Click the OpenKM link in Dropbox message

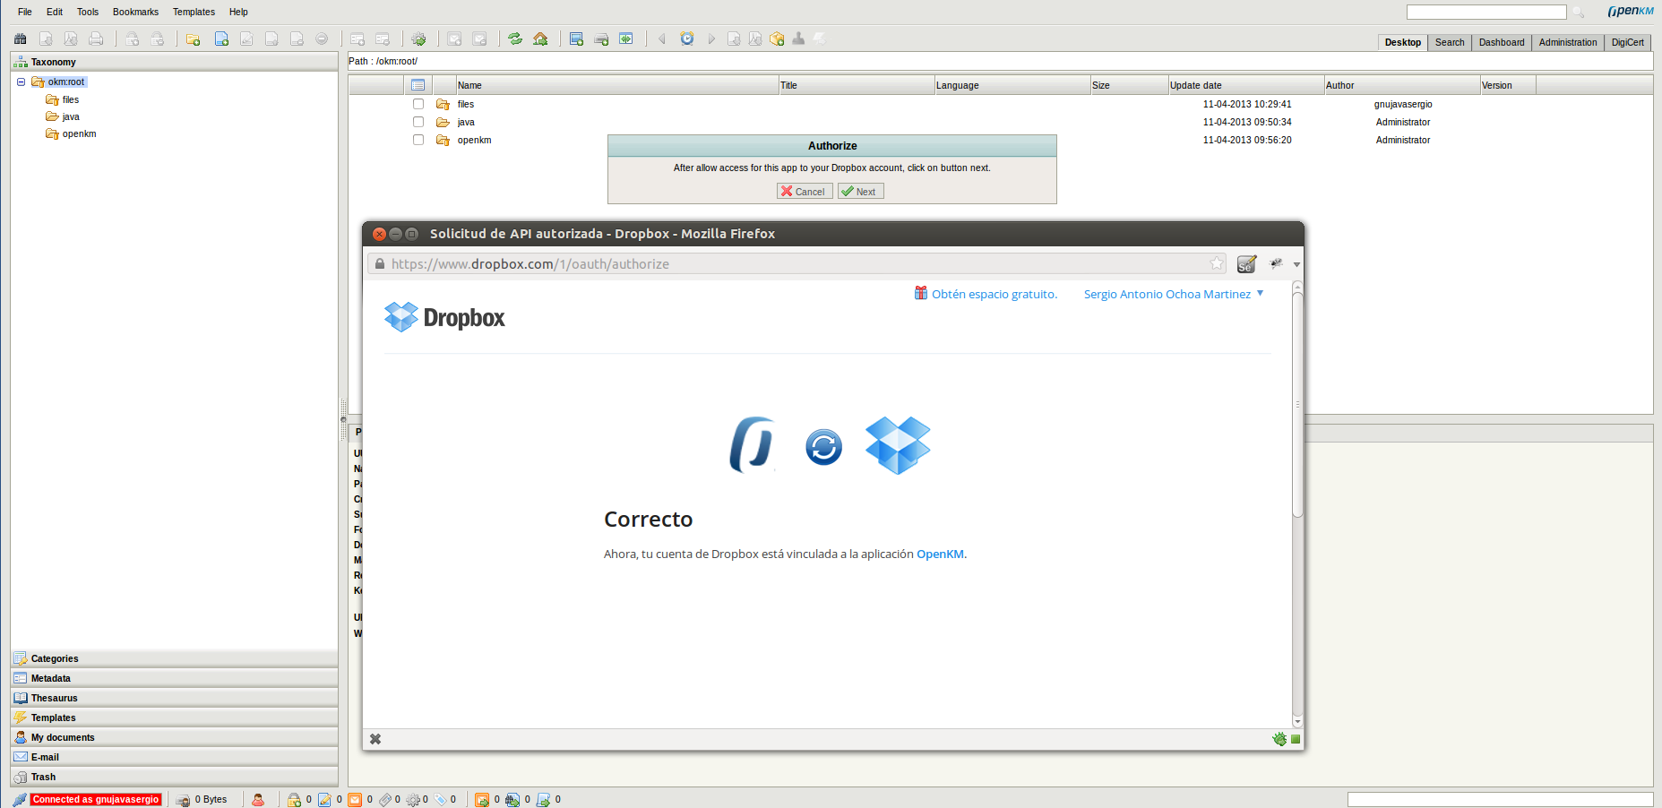pyautogui.click(x=940, y=554)
